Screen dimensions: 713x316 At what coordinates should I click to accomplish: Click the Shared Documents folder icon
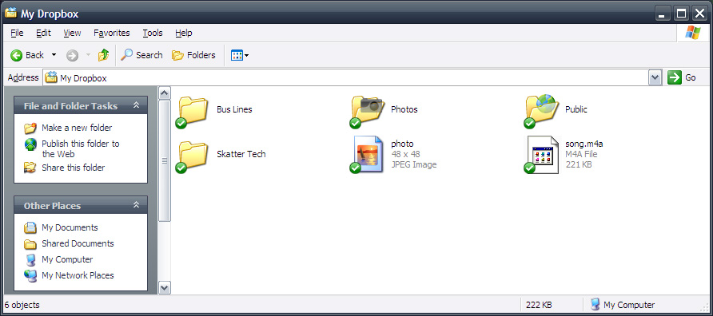(30, 244)
